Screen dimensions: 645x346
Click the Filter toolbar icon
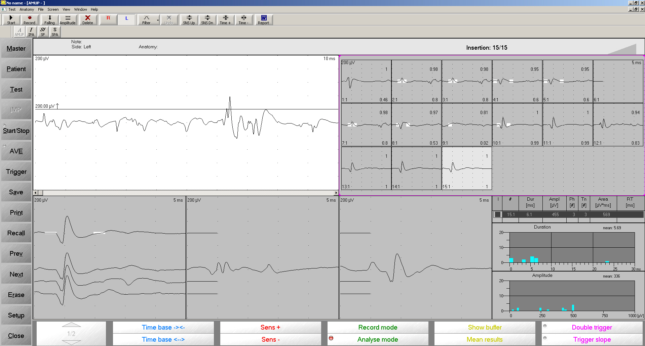click(x=146, y=20)
